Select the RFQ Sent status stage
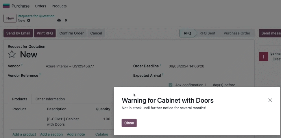The height and width of the screenshot is (138, 281). [x=207, y=33]
